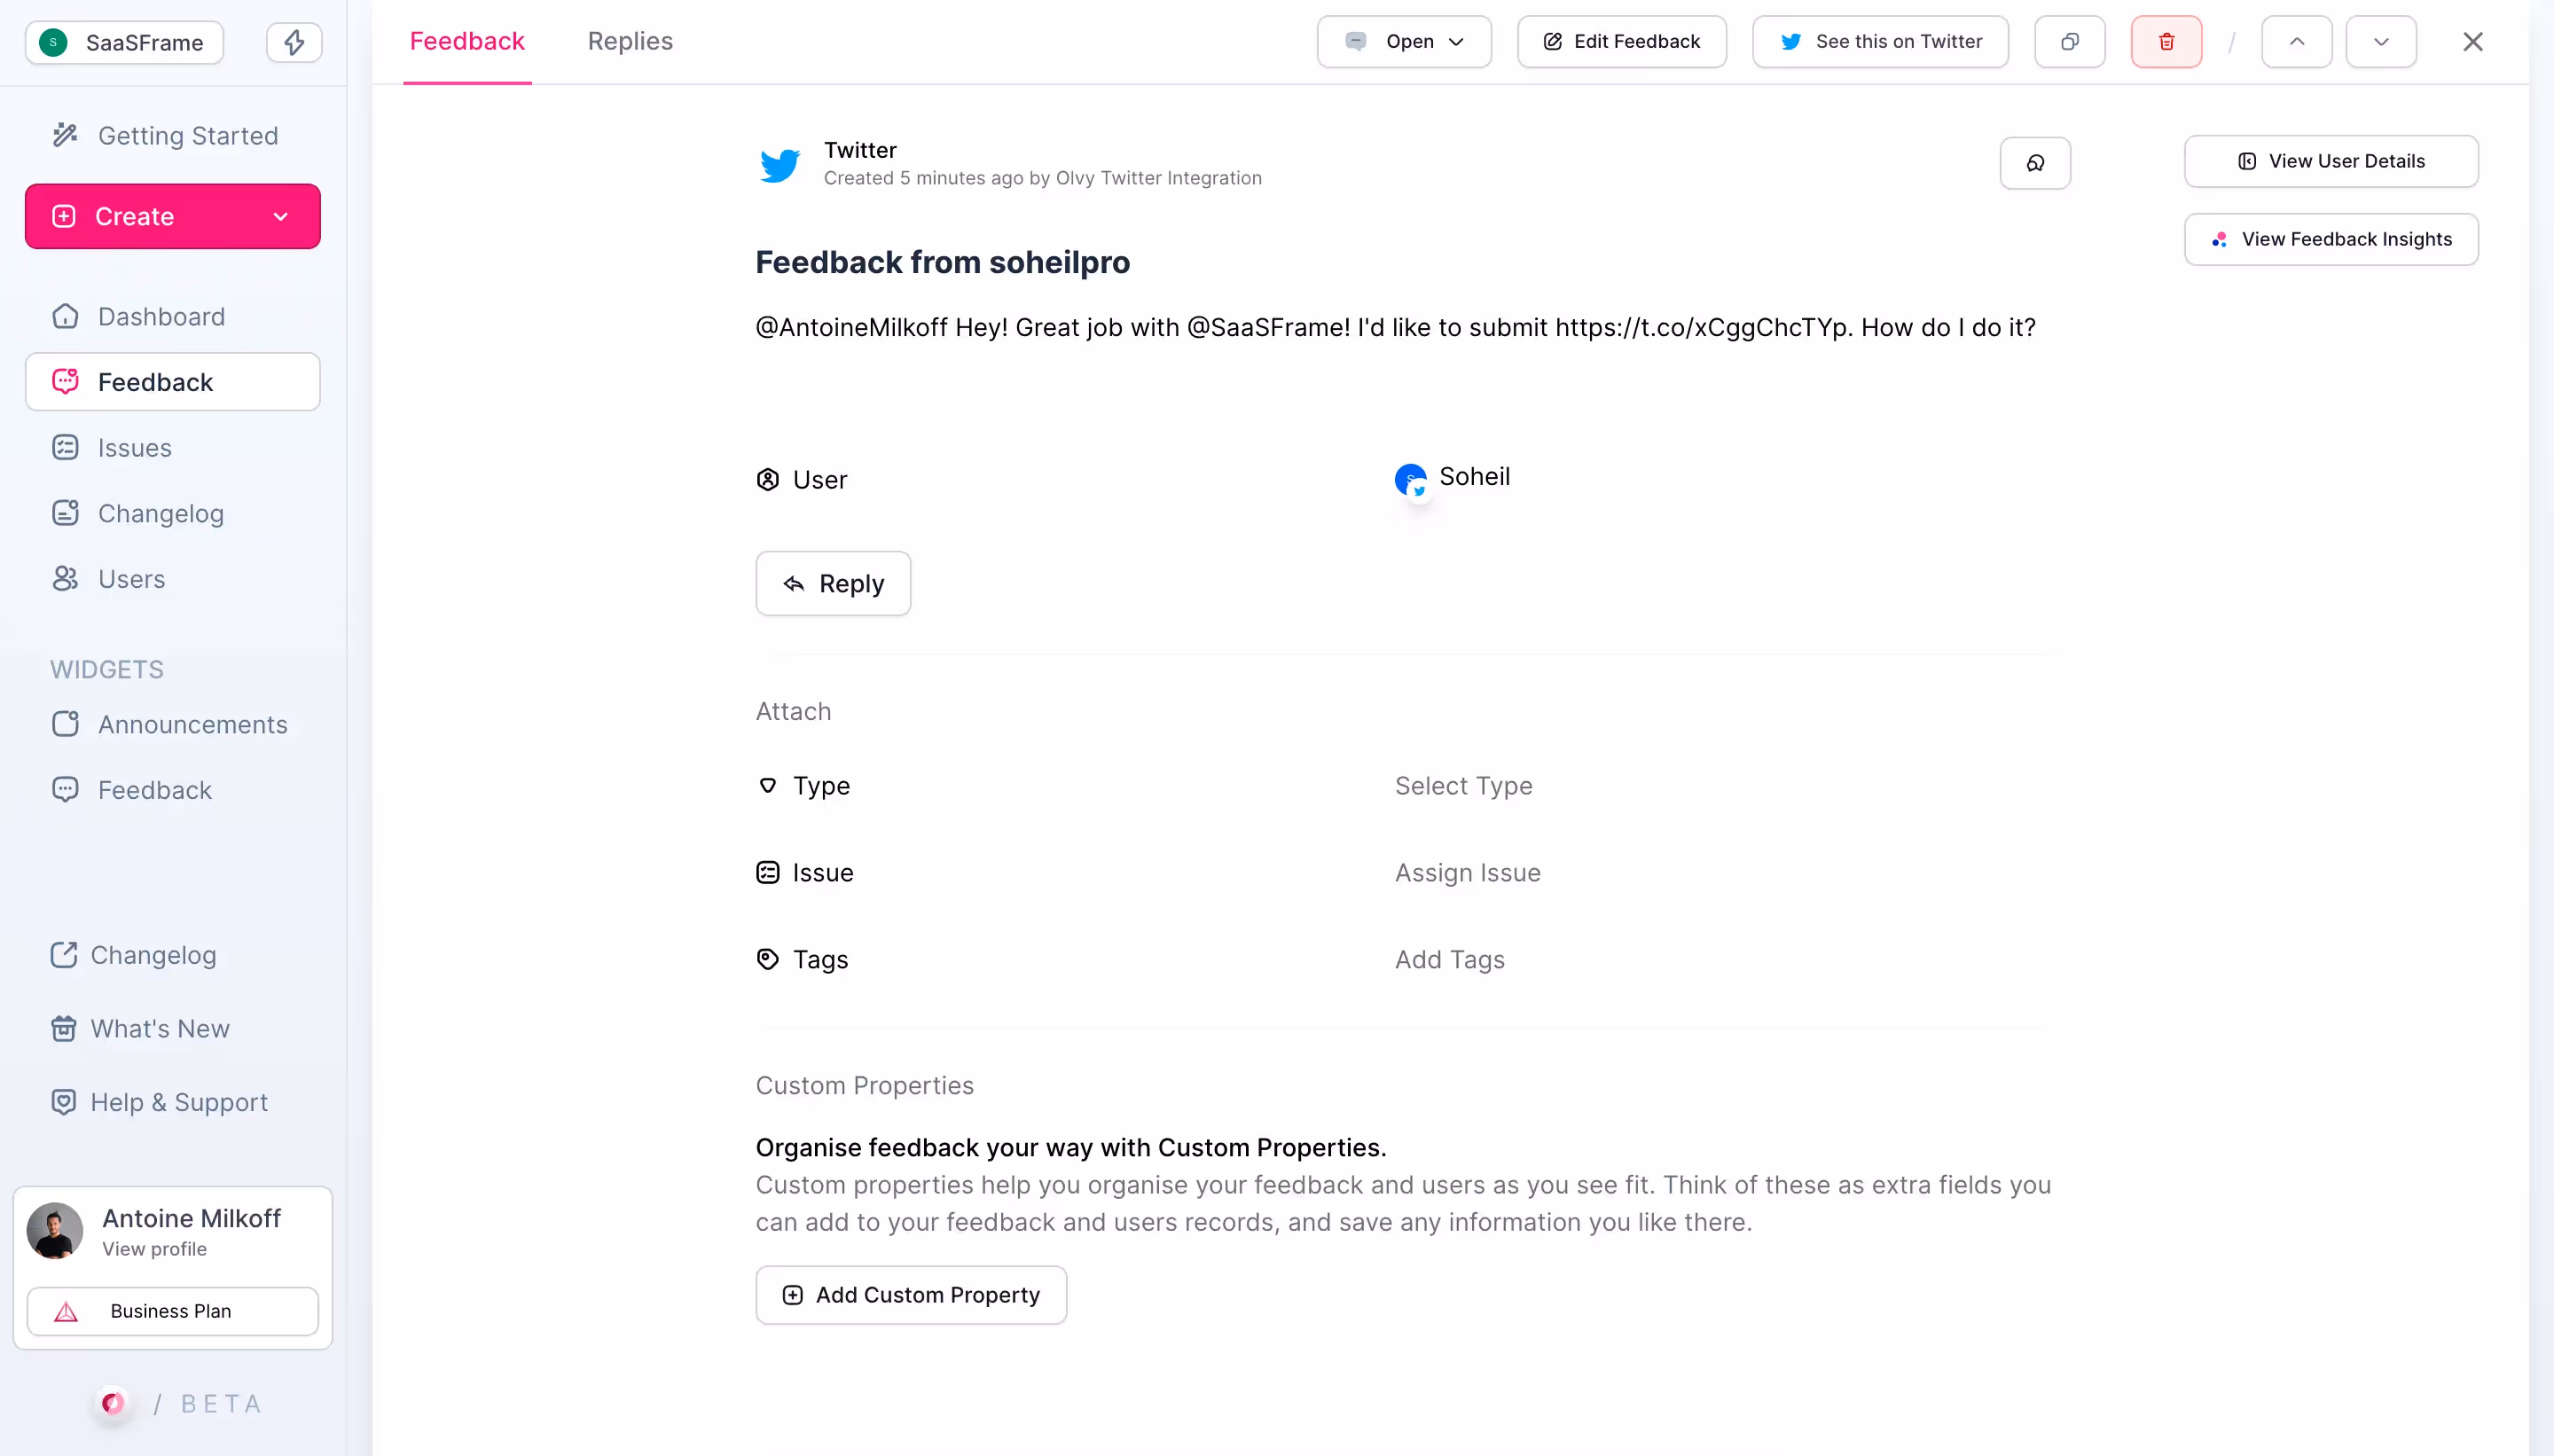Select the Business Plan warning banner

coord(172,1310)
